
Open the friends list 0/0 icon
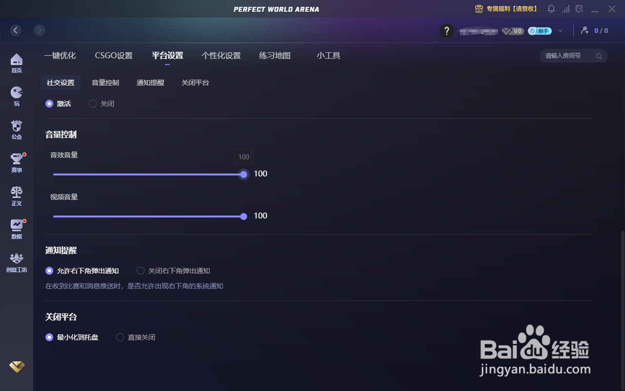click(594, 30)
